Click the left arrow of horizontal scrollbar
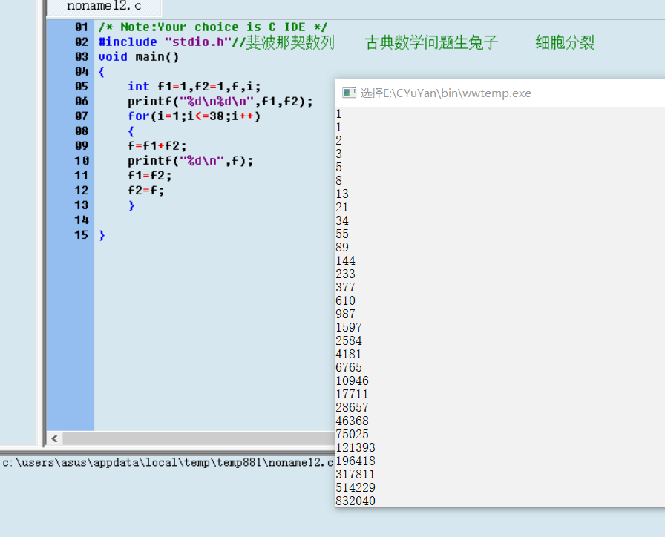 [54, 438]
